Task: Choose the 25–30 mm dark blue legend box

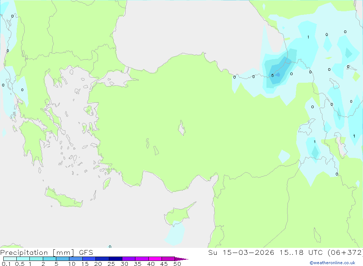Action: point(115,259)
